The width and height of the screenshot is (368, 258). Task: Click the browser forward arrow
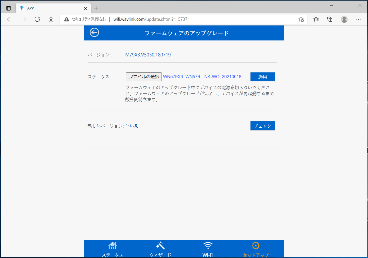point(23,19)
